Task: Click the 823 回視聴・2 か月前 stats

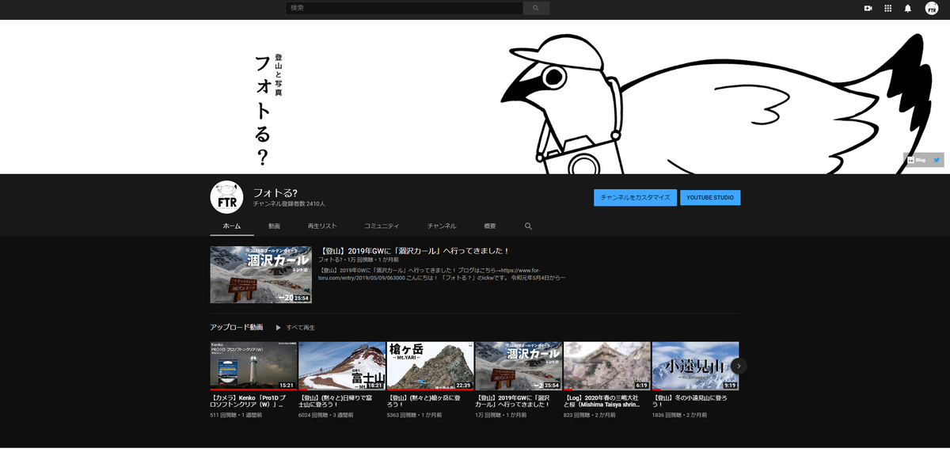Action: click(x=590, y=415)
